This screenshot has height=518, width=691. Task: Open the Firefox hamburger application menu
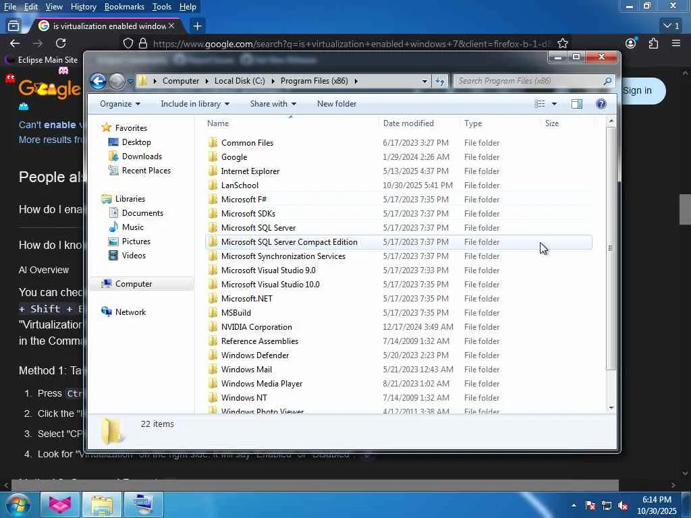[676, 43]
